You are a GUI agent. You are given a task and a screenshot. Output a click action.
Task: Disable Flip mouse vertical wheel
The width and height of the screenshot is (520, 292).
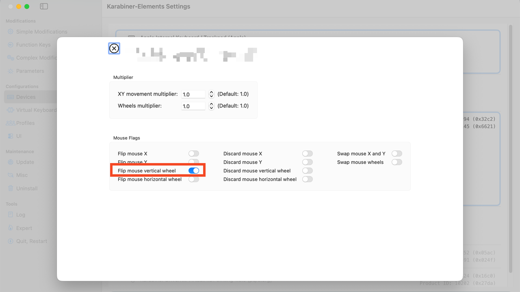pos(194,171)
